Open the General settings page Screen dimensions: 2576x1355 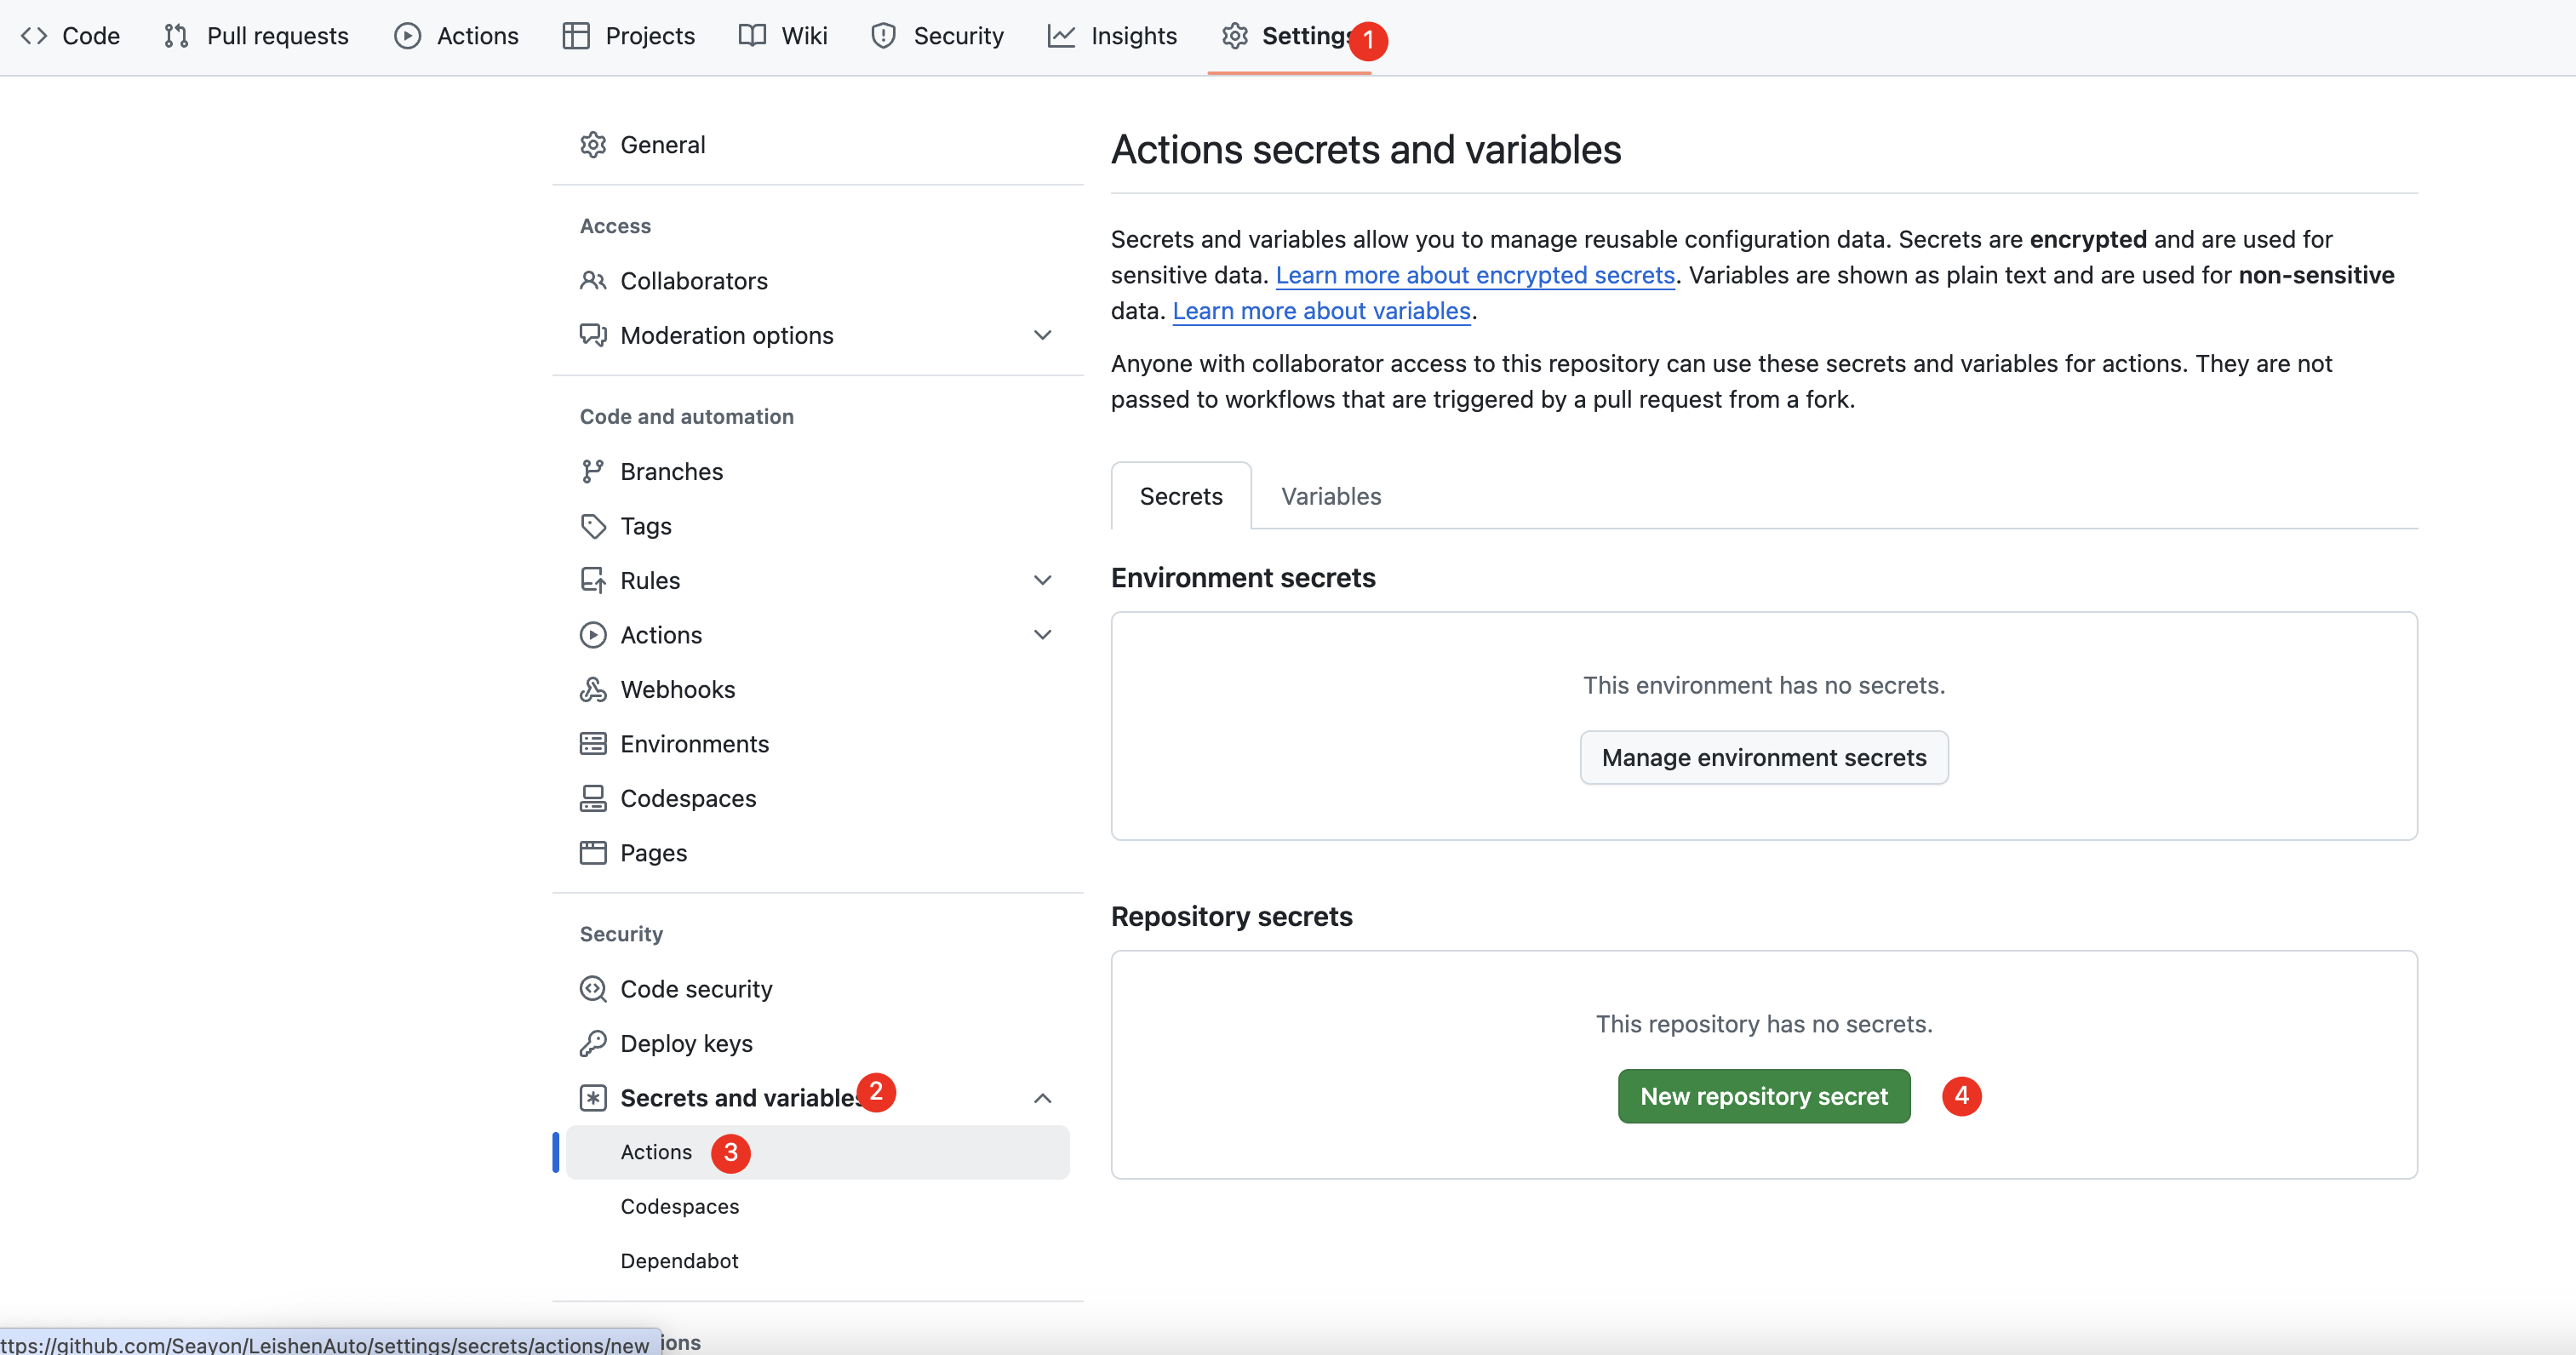817,145
